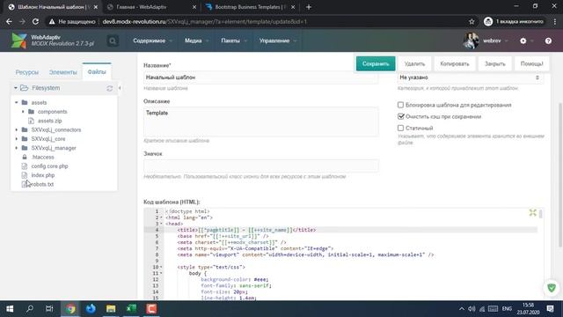Collapse the assets folder arrow
This screenshot has height=317, width=563.
pyautogui.click(x=16, y=102)
